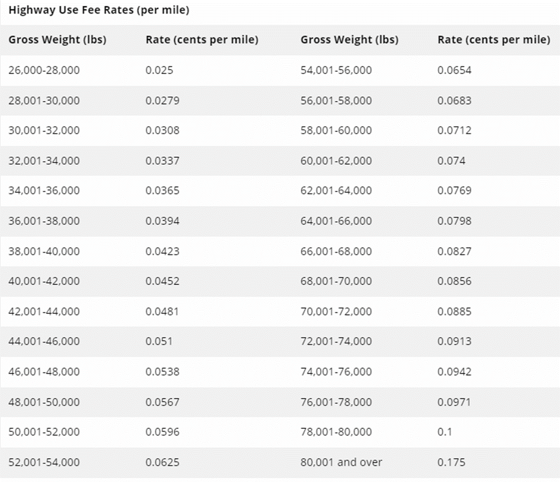Screen dimensions: 560x482
Task: Click the 0.0913 rate cell
Action: (x=454, y=341)
